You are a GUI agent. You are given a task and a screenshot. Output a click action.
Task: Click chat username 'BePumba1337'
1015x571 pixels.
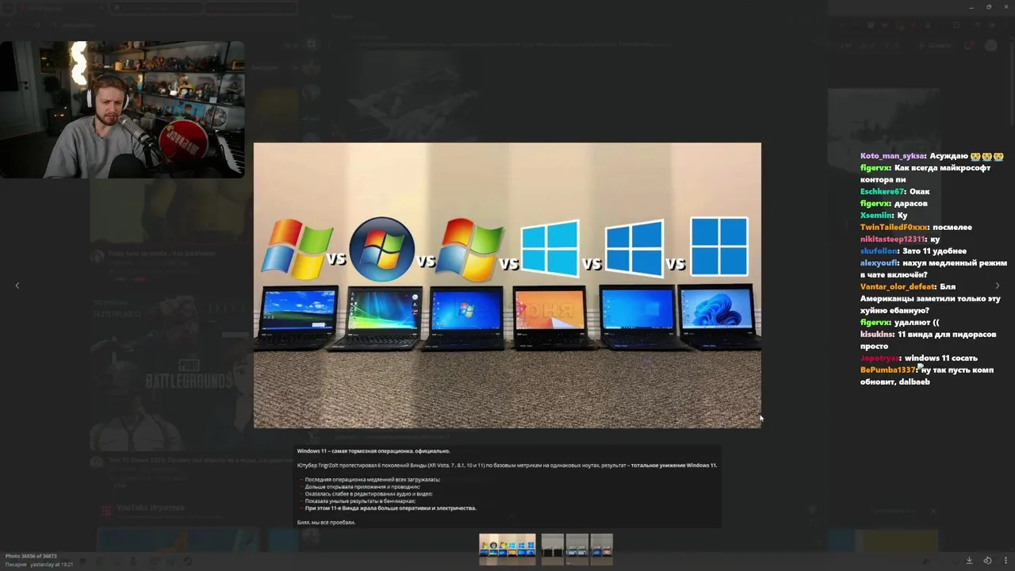(x=888, y=370)
